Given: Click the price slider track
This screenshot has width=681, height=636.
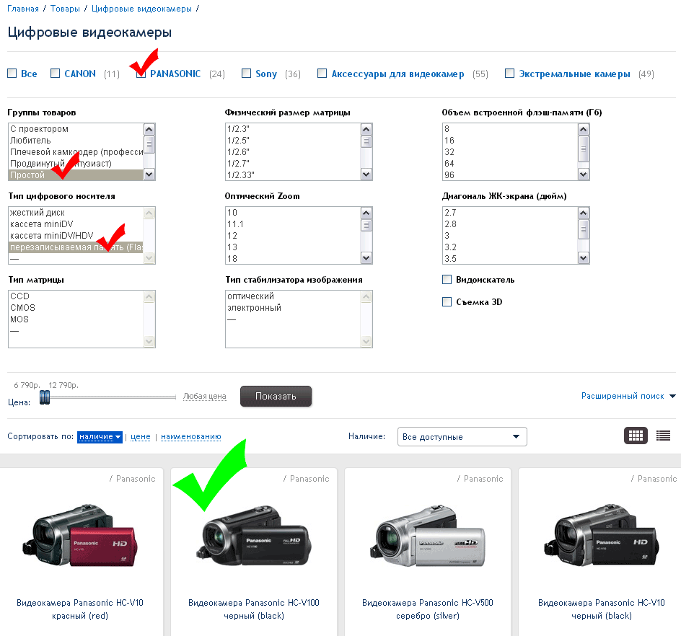Looking at the screenshot, I should coord(113,397).
